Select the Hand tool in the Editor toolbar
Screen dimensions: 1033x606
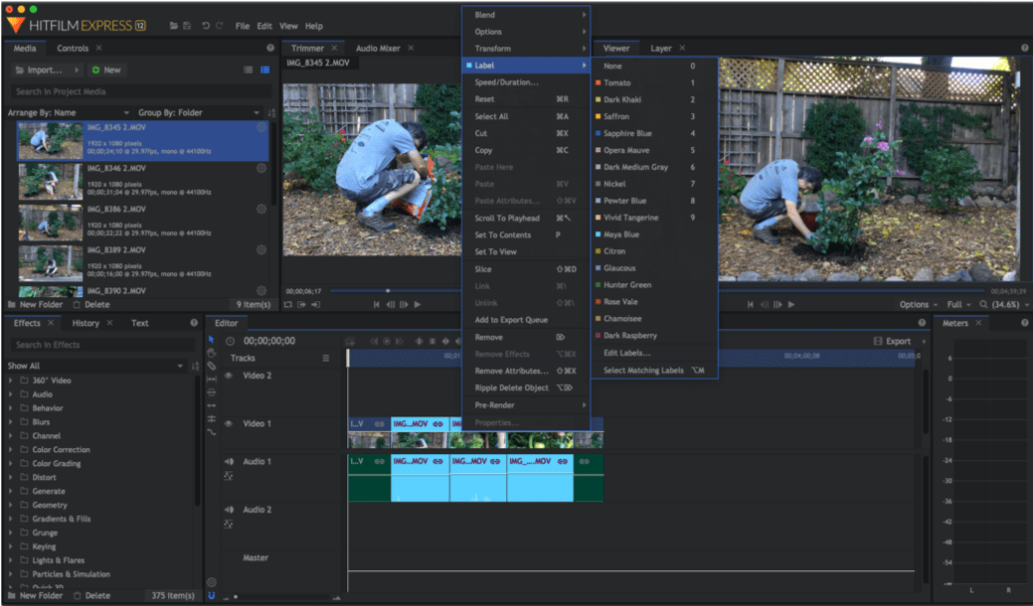[210, 352]
